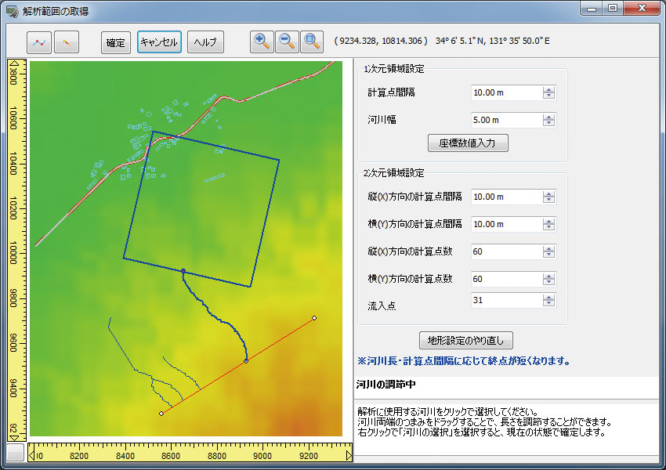
Task: Click the instruction text 解析に使用する河川をクリックで選択してください。
Action: (447, 412)
